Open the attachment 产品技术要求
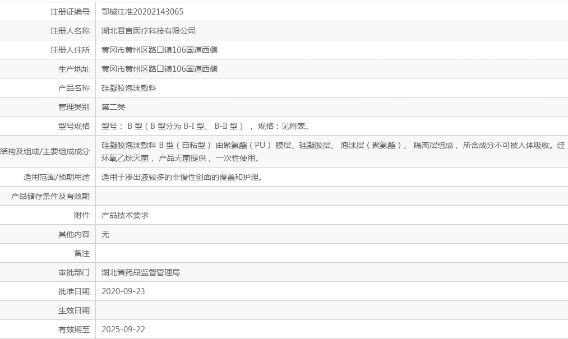This screenshot has width=568, height=339. pyautogui.click(x=125, y=215)
